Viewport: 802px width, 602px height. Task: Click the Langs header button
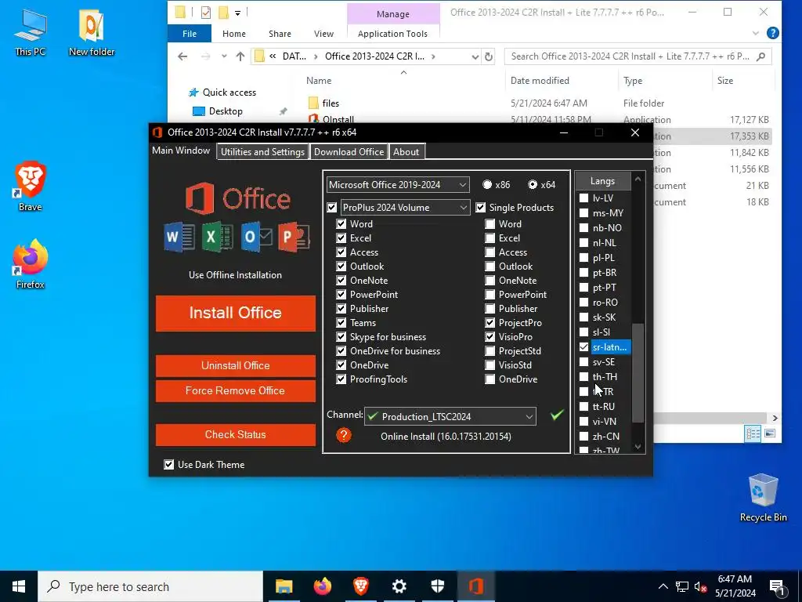click(602, 181)
